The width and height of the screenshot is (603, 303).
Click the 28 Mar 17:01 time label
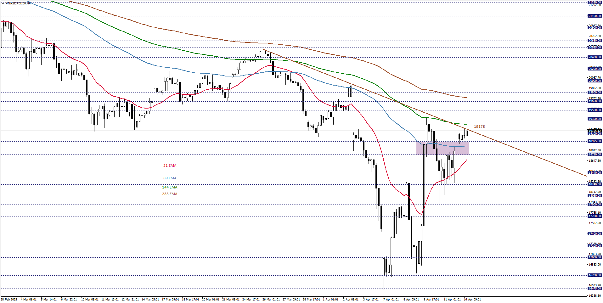[x=311, y=300]
